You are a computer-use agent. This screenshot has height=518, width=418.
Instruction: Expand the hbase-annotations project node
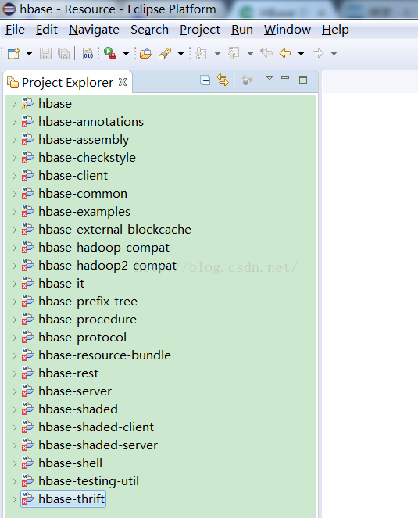[x=14, y=122]
